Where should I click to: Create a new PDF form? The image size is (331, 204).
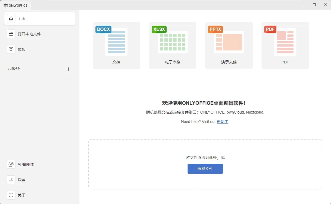click(x=285, y=45)
